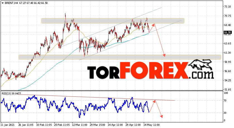Click the RSI 100 level label

pos(226,93)
